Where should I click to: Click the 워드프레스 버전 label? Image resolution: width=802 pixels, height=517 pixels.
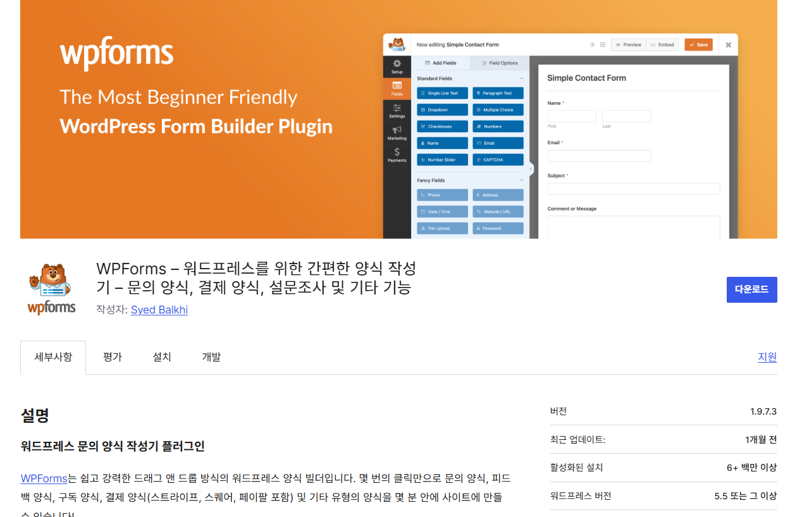pos(581,496)
